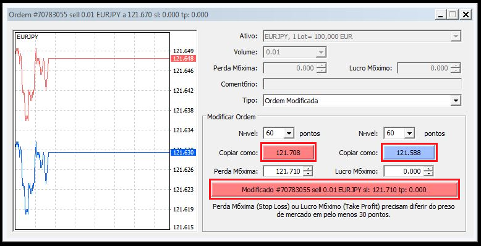The height and width of the screenshot is (246, 481).
Task: Open the Tipo dropdown showing Ordem Modificada
Action: click(x=362, y=101)
